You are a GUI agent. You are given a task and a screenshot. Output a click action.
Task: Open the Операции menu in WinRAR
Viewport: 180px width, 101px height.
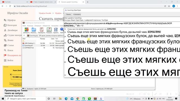pos(38,26)
